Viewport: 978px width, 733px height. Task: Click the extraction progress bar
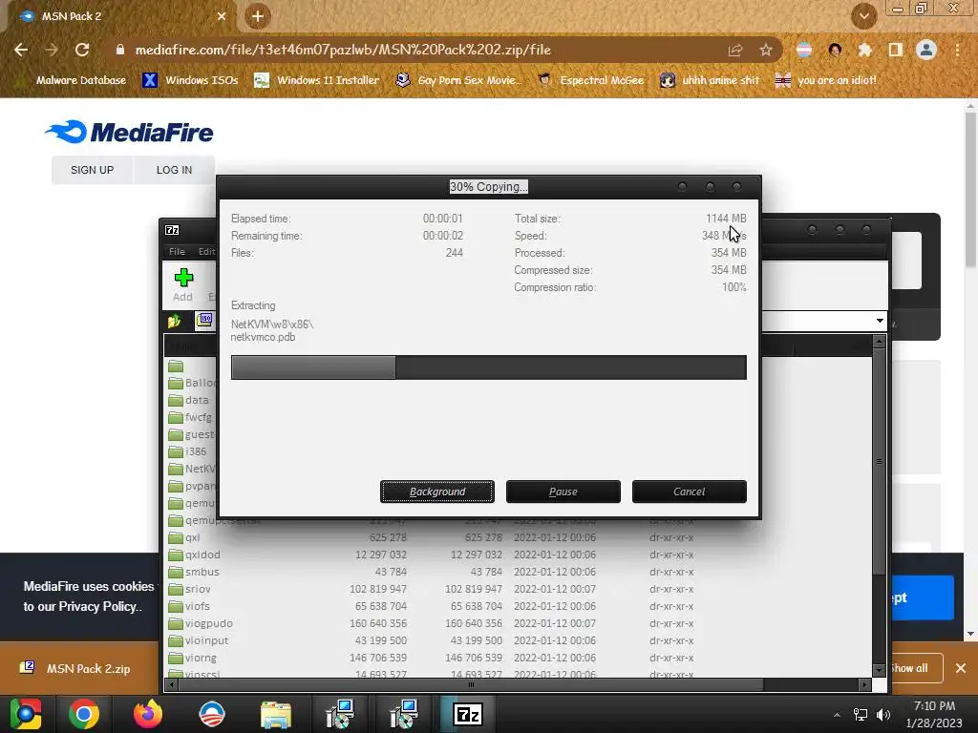488,367
